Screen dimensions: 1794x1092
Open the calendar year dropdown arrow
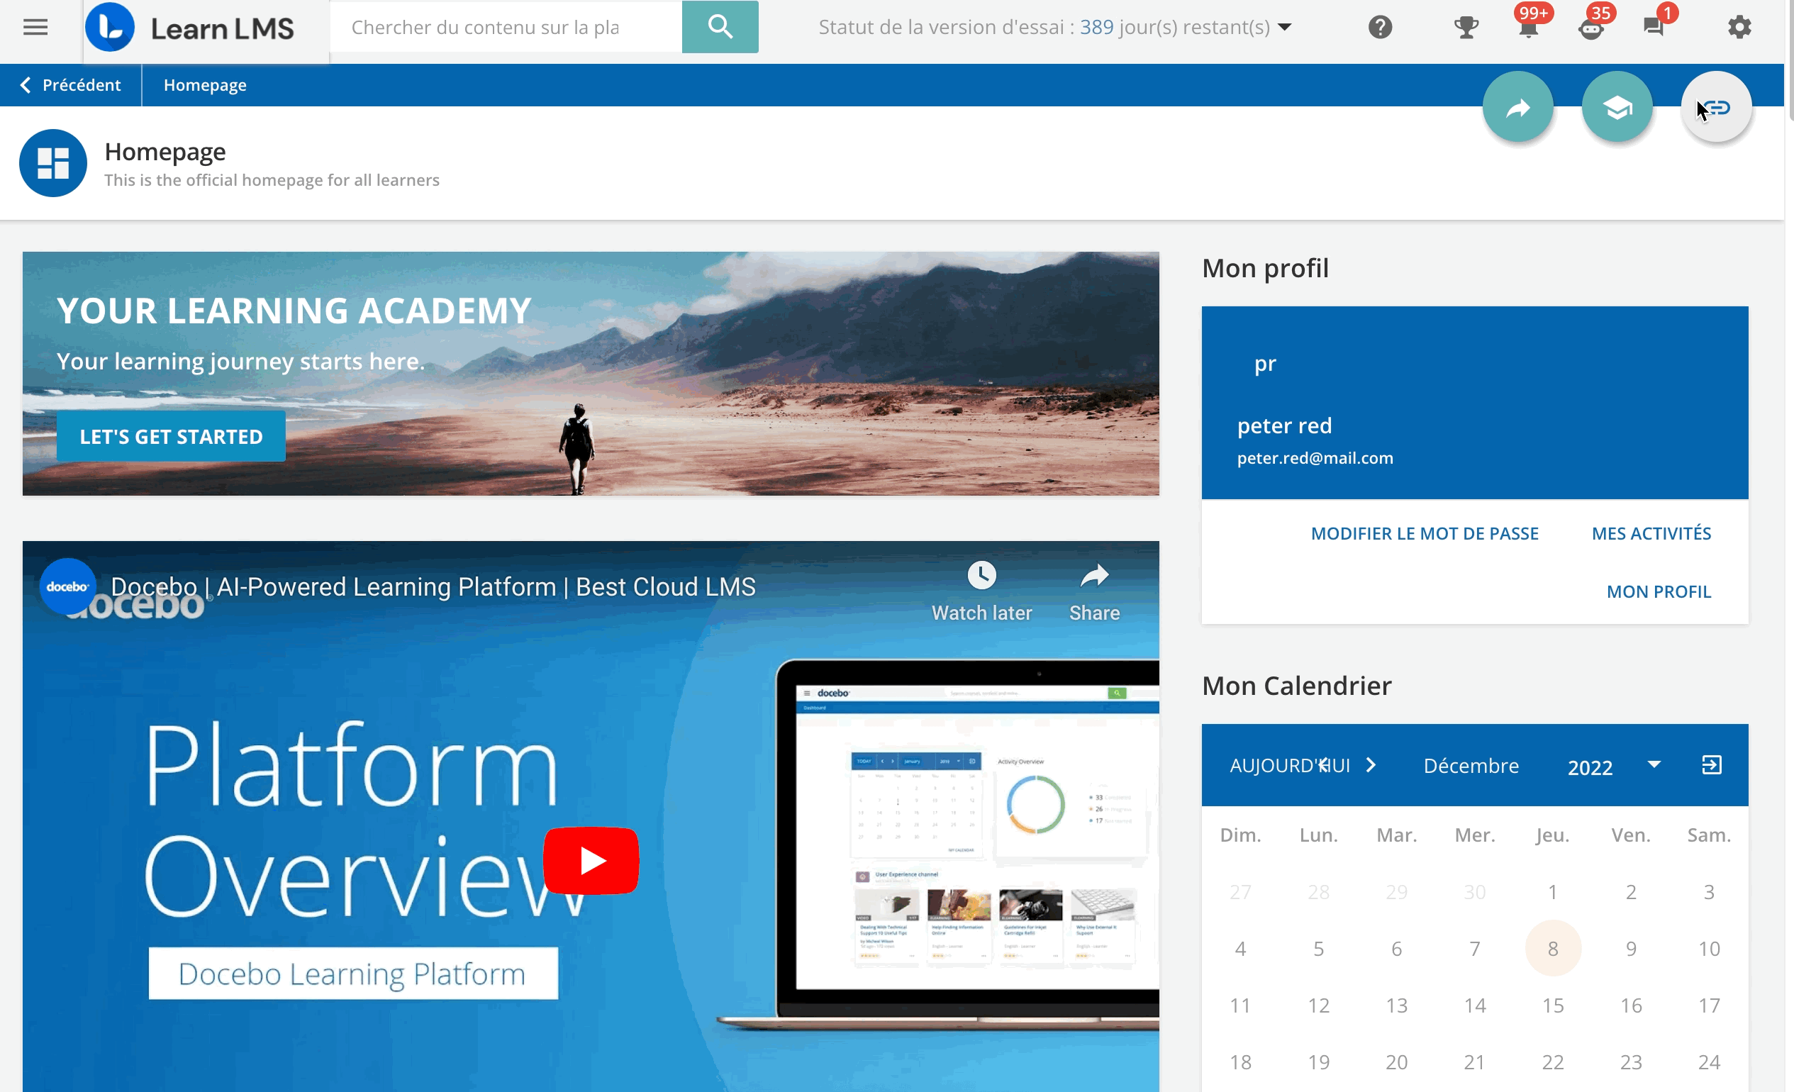(1654, 764)
